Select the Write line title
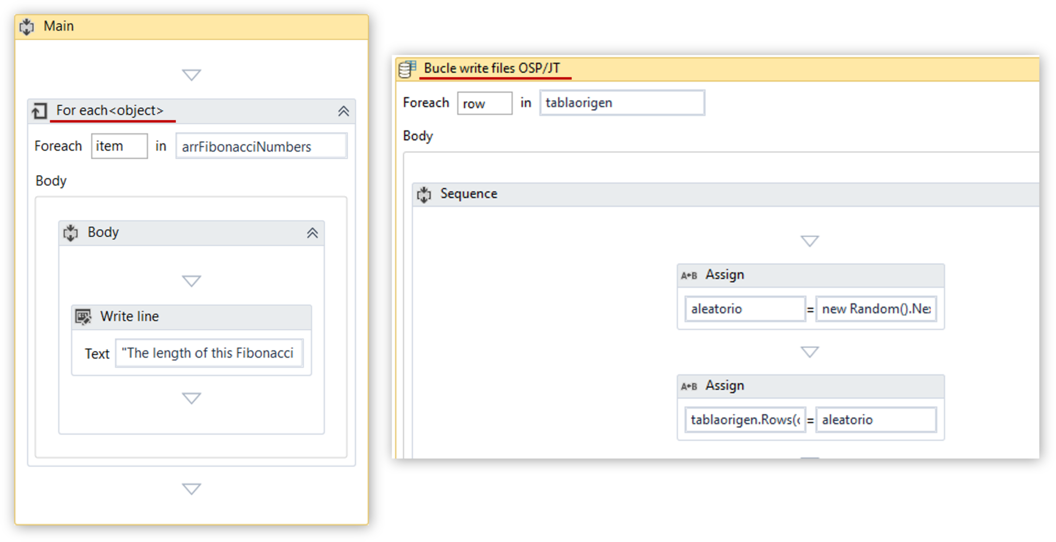 129,316
